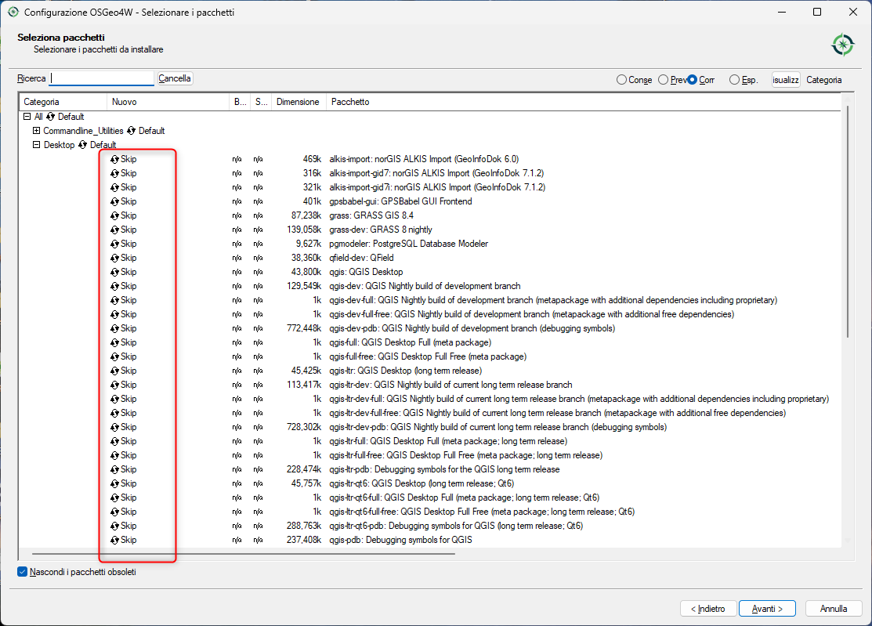
Task: Uncheck Nascondi i pacchetti obsoleti
Action: [22, 571]
